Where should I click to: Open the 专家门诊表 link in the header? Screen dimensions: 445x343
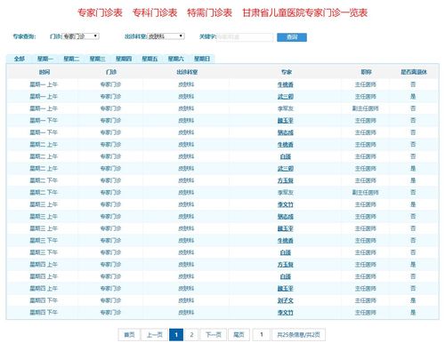coord(100,12)
